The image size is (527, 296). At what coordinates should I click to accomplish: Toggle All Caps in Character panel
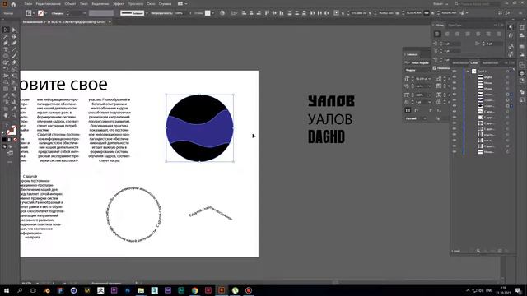[408, 110]
